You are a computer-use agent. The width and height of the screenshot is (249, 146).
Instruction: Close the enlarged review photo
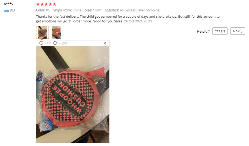[x=105, y=43]
